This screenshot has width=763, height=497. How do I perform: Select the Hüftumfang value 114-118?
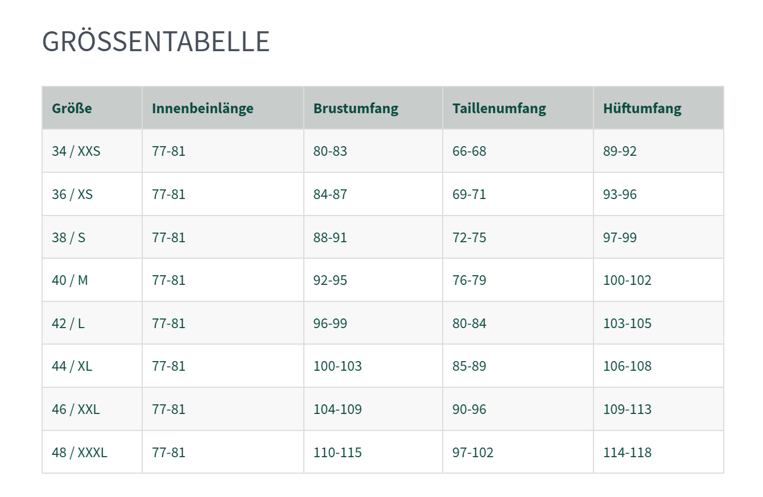(627, 453)
